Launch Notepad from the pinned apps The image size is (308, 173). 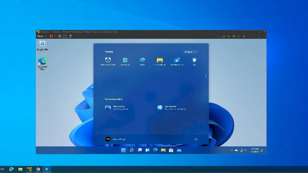tap(125, 62)
